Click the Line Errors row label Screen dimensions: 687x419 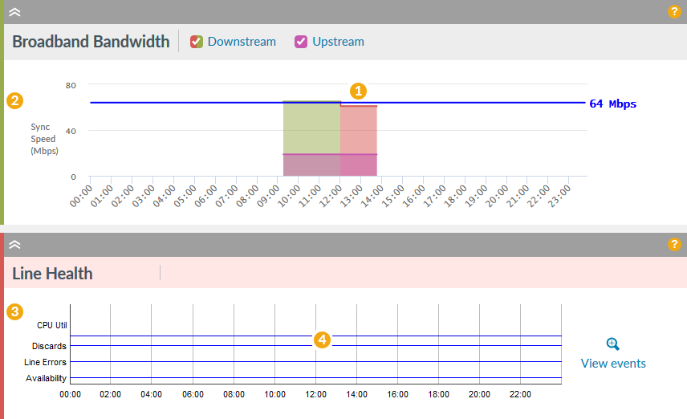coord(45,362)
